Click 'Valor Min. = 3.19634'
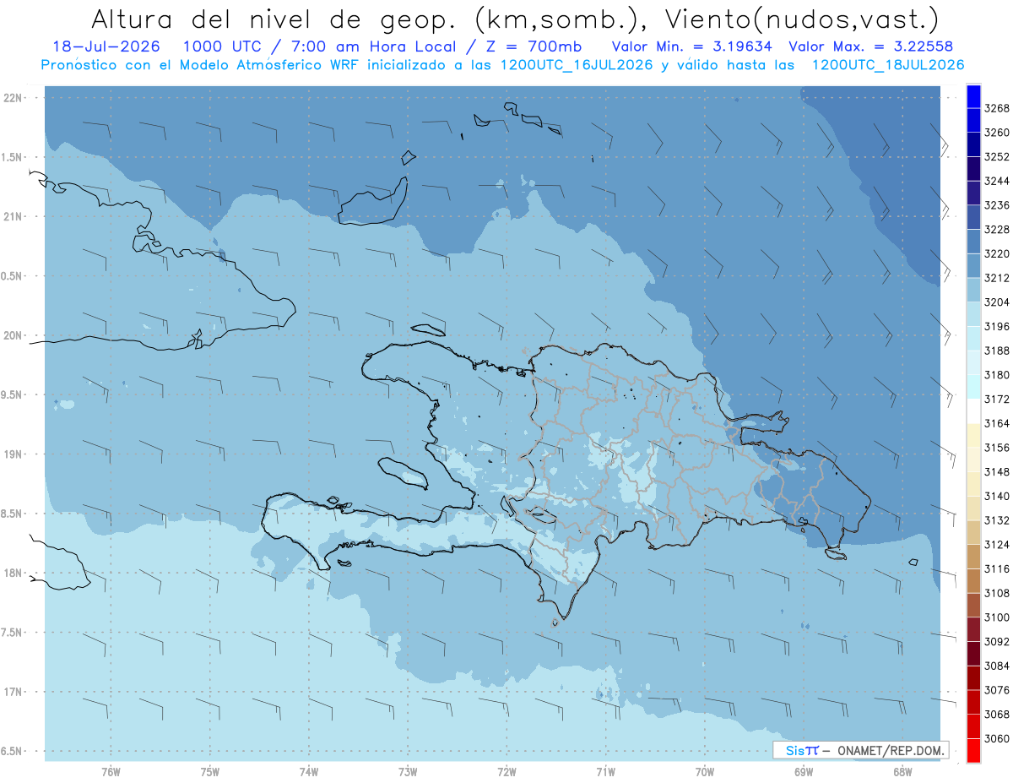1013x783 pixels. coord(692,46)
